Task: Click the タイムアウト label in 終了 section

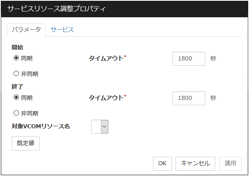Action: [x=106, y=98]
